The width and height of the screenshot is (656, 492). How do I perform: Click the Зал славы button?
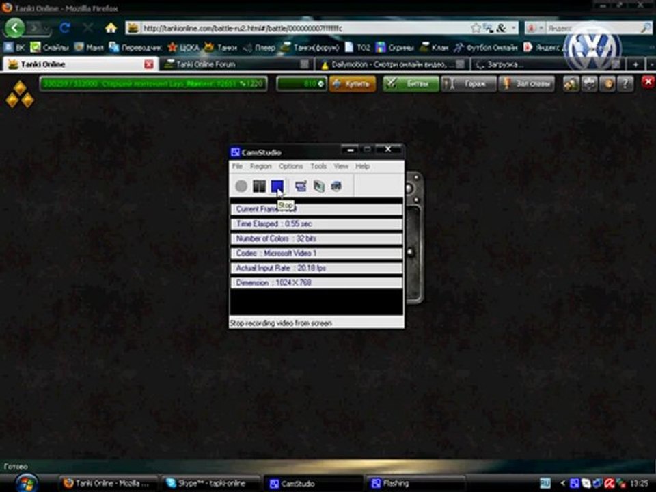pyautogui.click(x=527, y=83)
